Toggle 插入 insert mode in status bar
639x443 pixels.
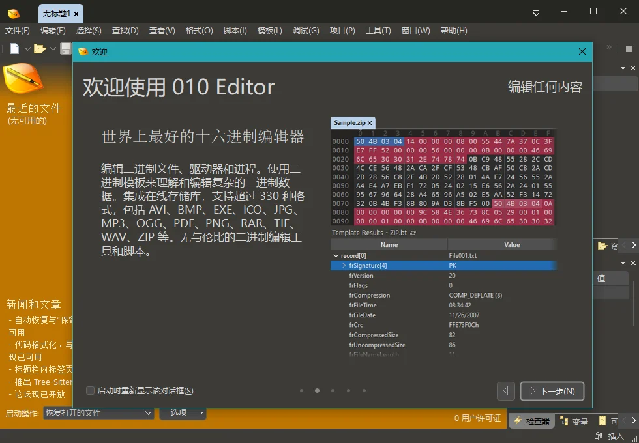click(616, 436)
